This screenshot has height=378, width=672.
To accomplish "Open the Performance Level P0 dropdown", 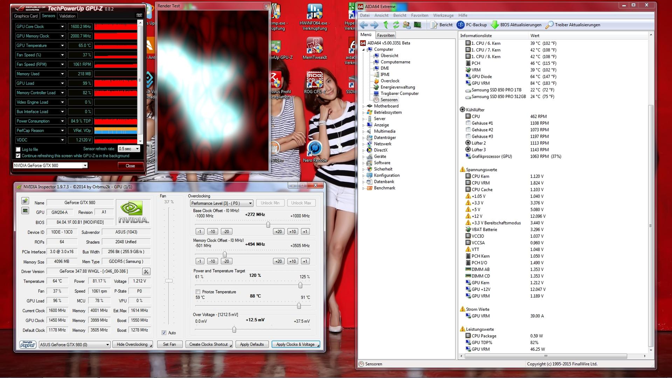I will tap(221, 203).
